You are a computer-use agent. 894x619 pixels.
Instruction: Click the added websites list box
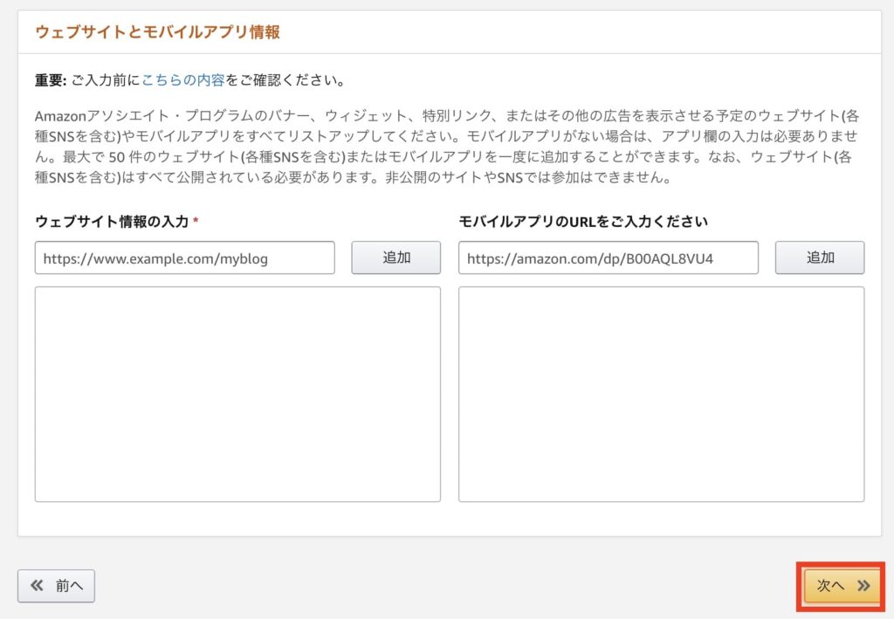(237, 394)
